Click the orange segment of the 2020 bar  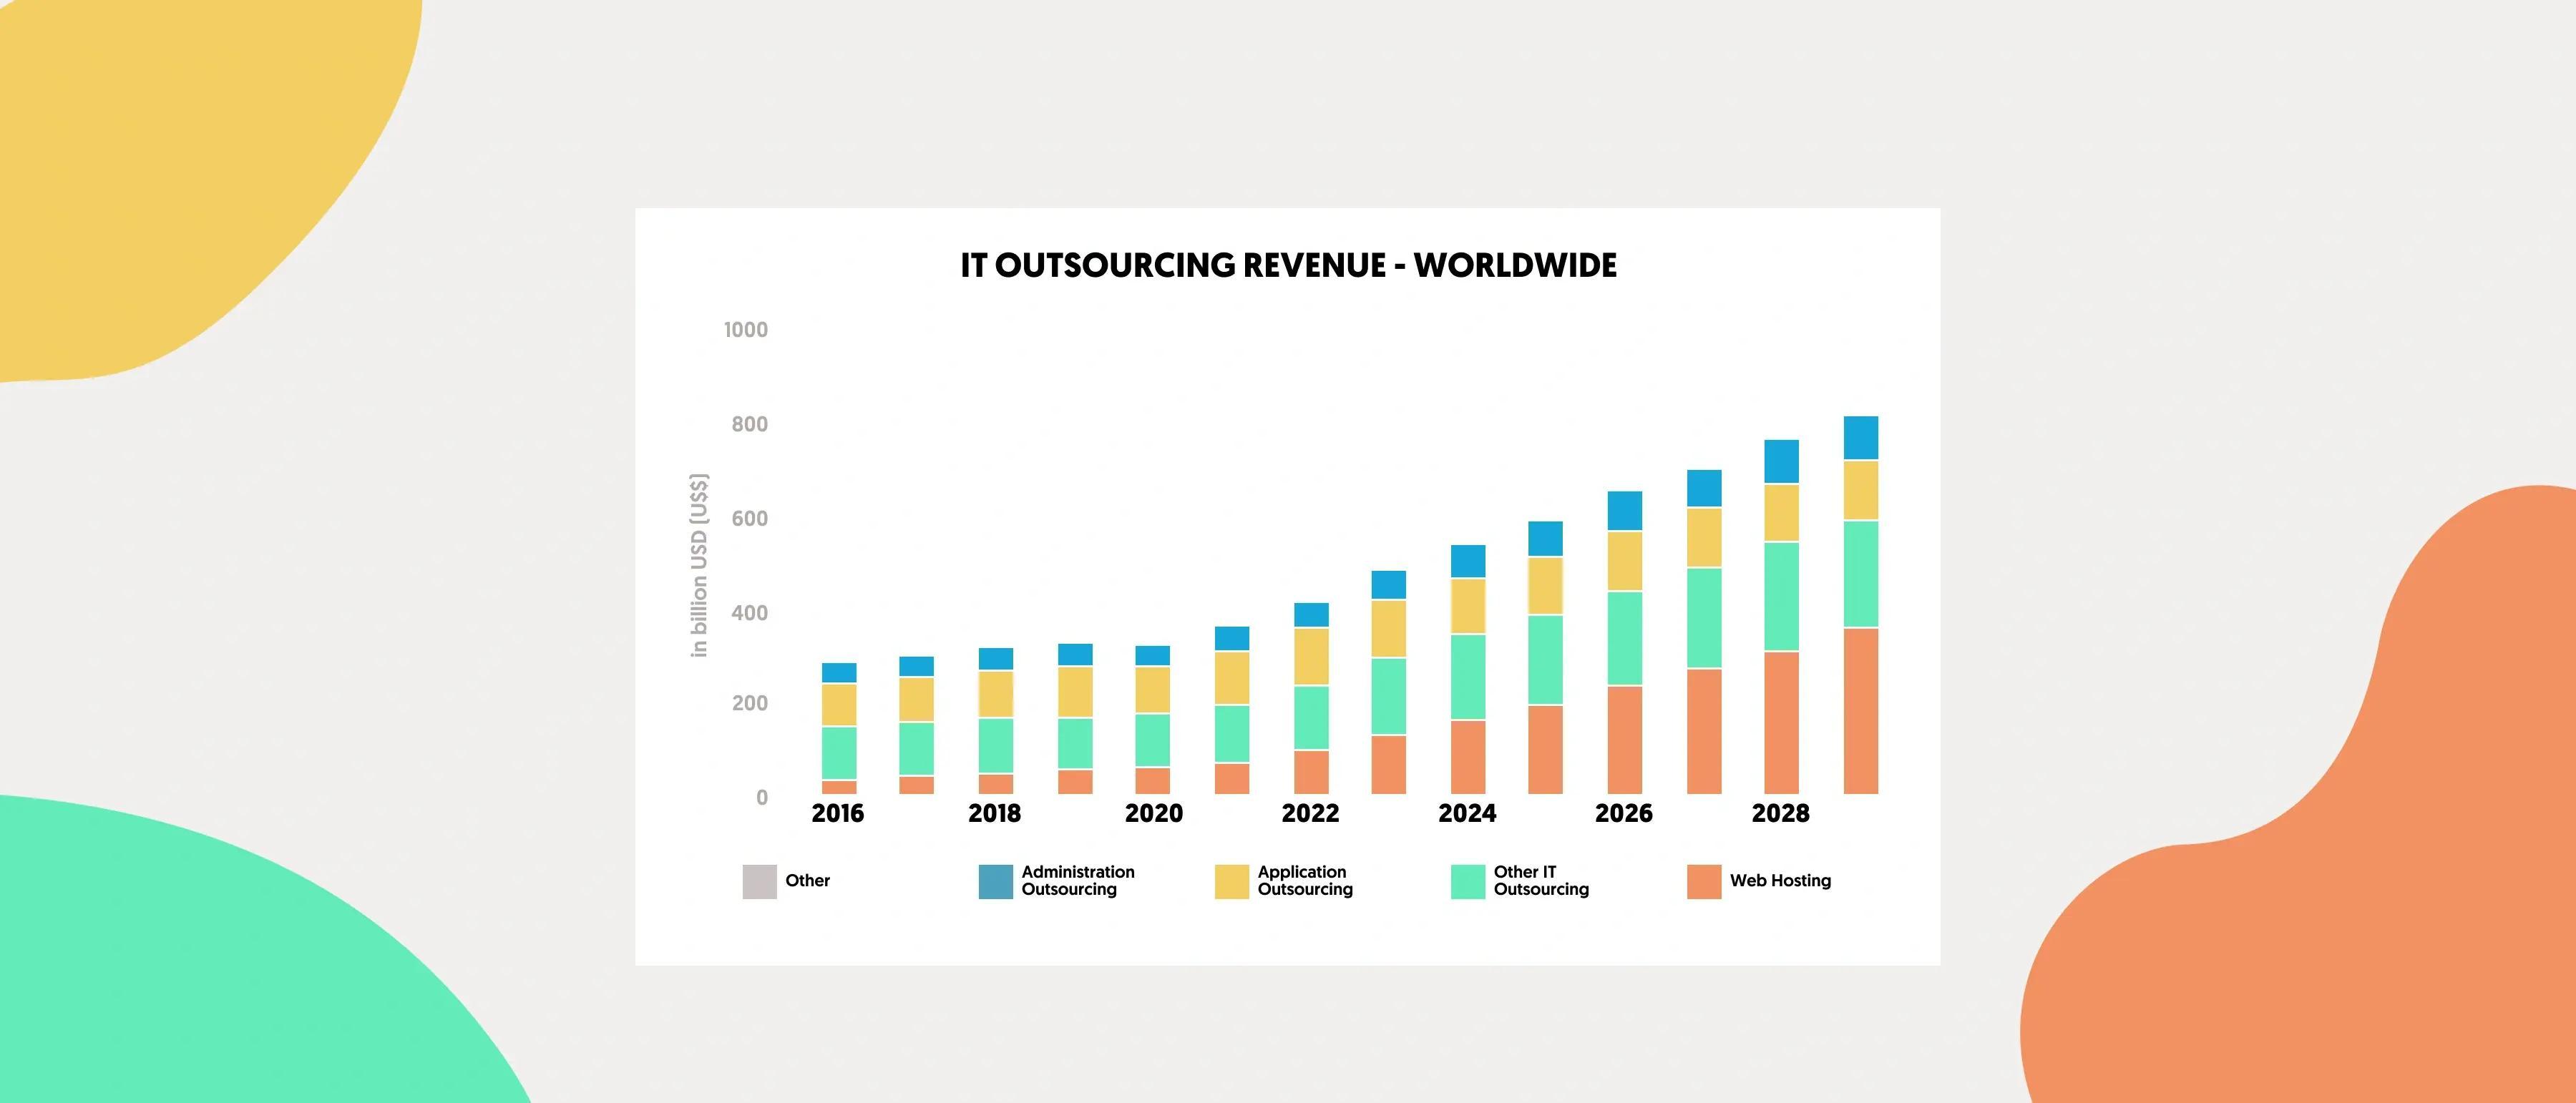coord(1153,781)
